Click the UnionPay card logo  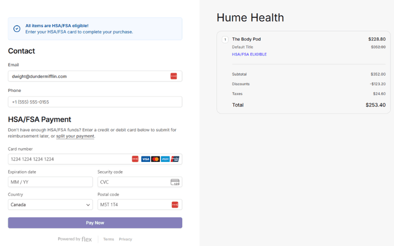(x=175, y=159)
